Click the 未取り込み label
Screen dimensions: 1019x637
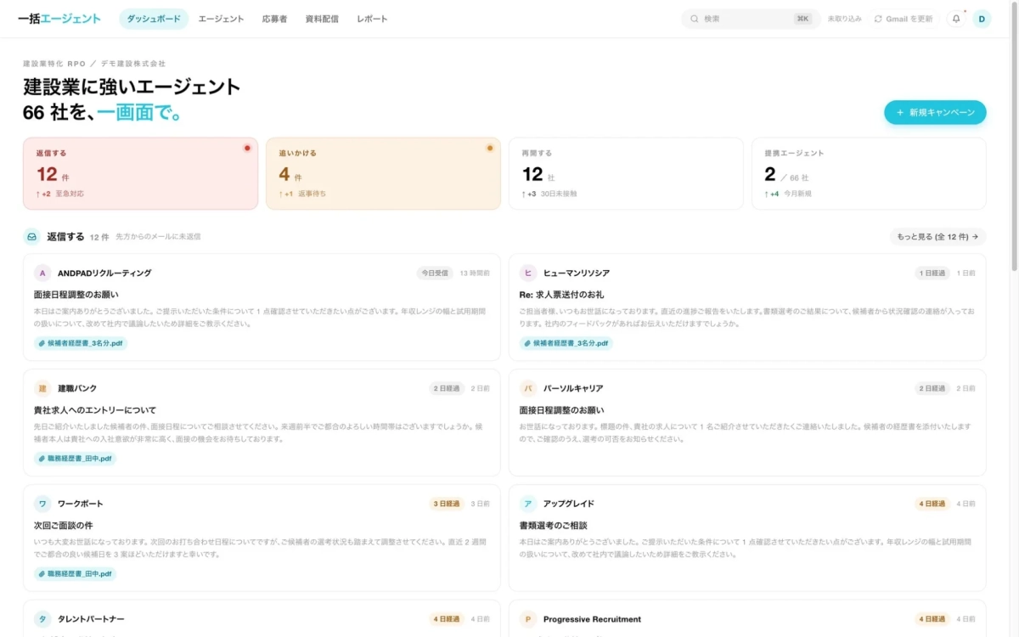[844, 19]
